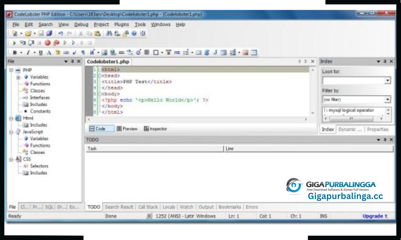Cut selection using the scissors icon

(81, 33)
